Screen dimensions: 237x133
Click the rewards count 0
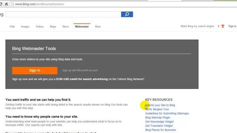coord(218,26)
